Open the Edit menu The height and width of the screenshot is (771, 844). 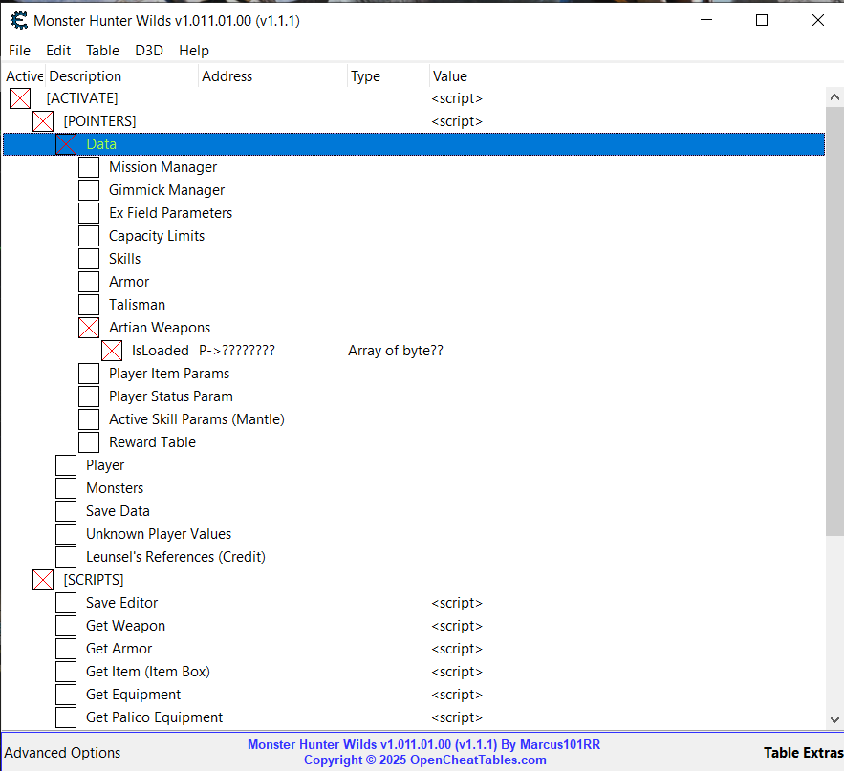pos(58,51)
